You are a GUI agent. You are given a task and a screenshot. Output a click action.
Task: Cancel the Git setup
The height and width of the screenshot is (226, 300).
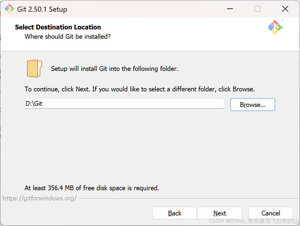271,213
